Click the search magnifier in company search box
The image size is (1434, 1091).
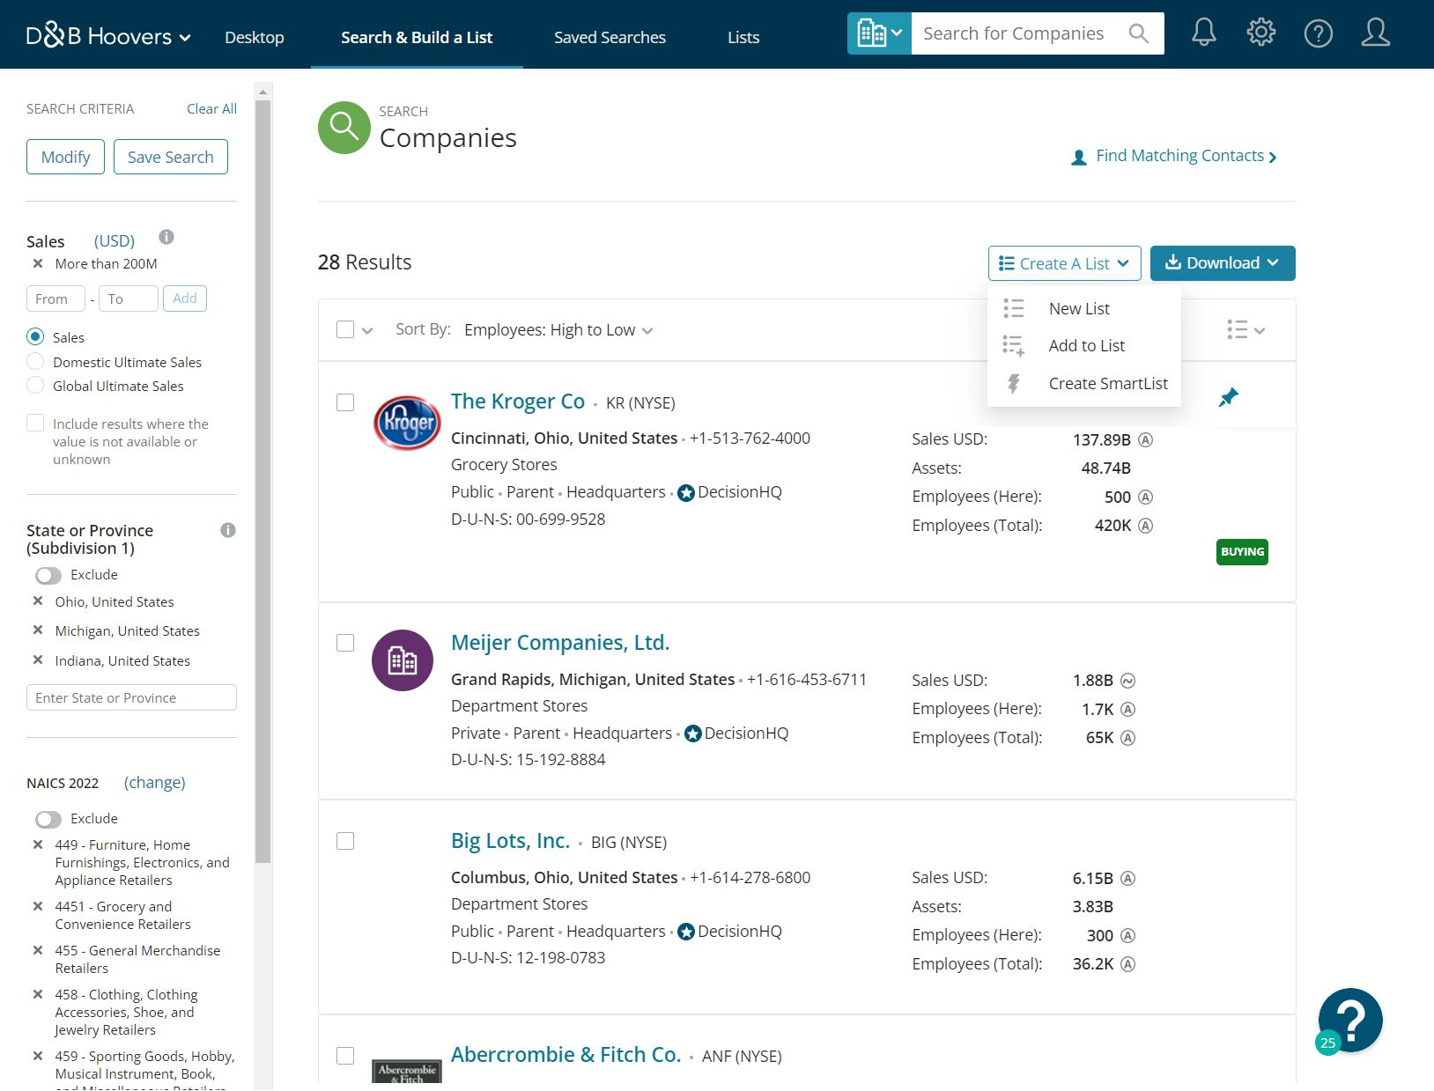(1138, 33)
